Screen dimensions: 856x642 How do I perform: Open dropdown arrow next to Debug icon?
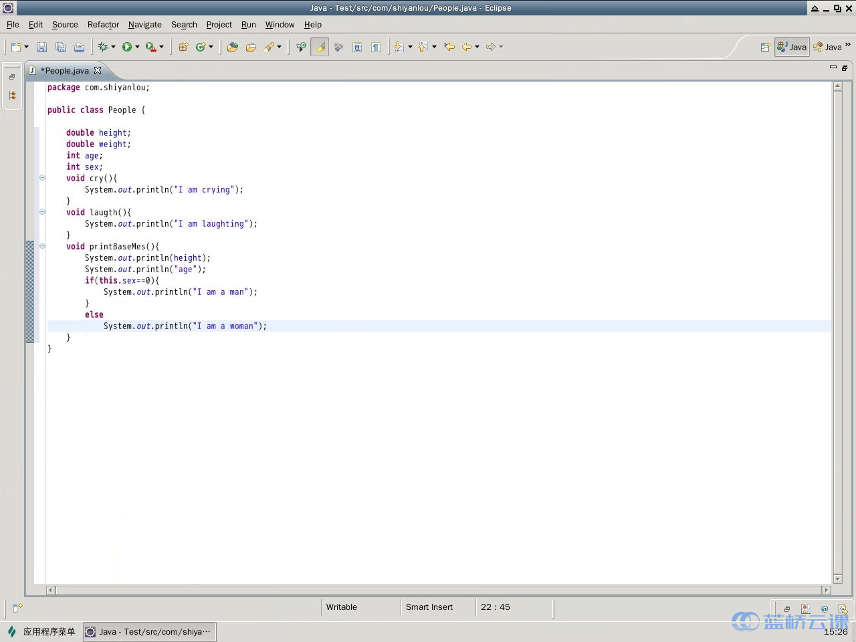(x=113, y=47)
